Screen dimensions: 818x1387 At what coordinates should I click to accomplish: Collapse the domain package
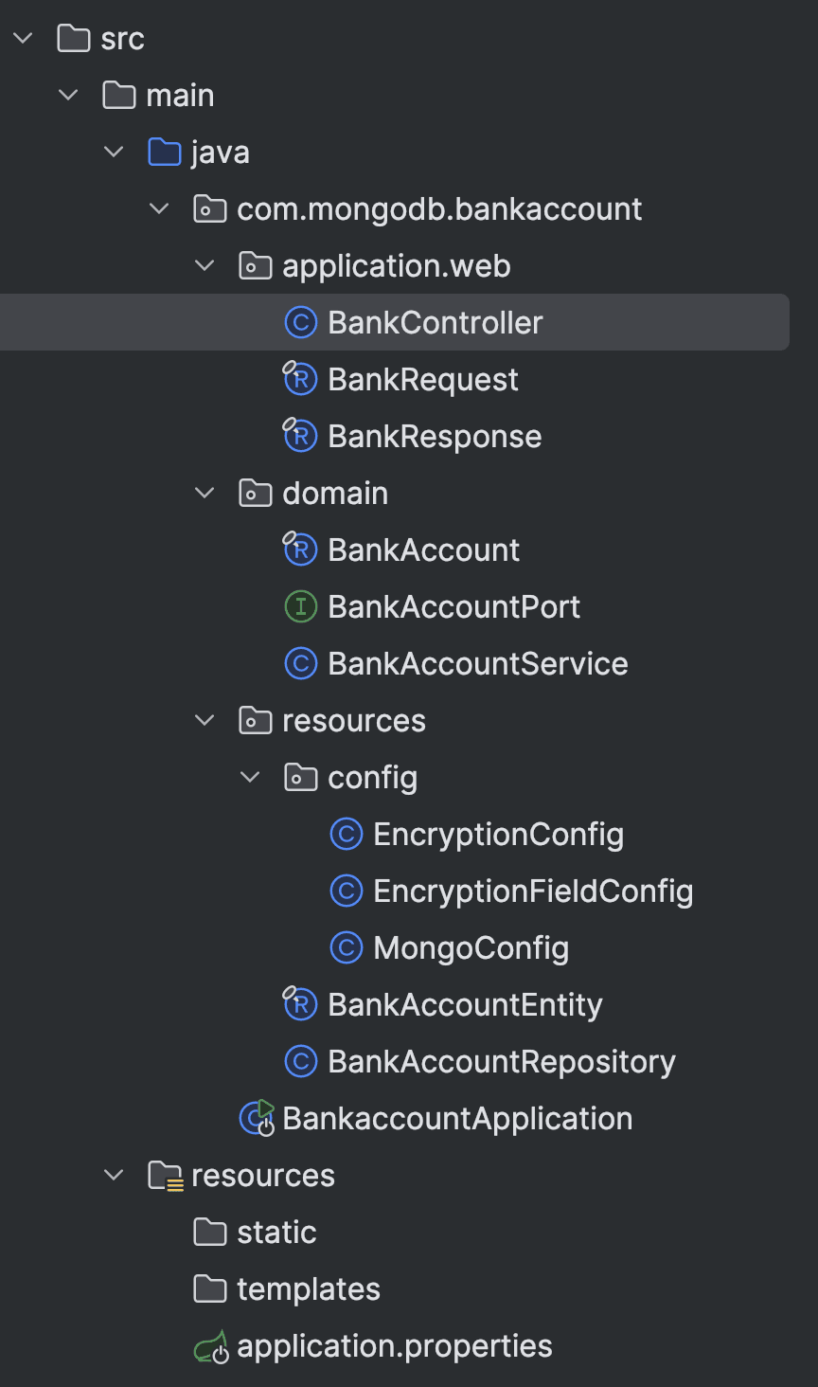[204, 494]
